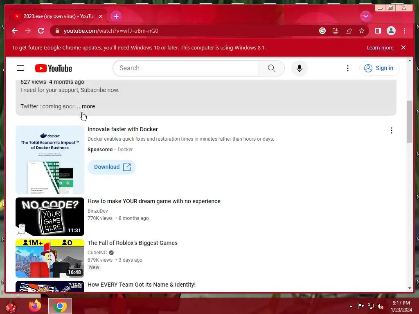Click '770K views • 8 months ago' text
419x314 pixels.
(118, 218)
